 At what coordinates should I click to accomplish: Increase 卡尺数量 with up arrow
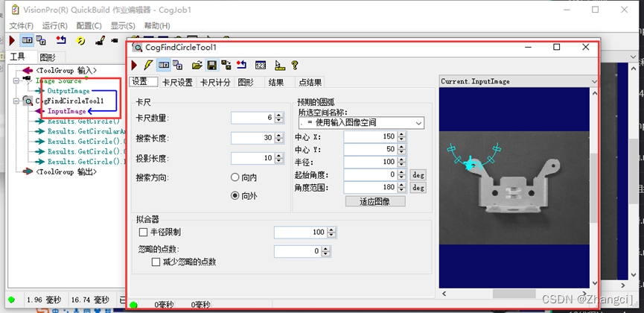[279, 116]
